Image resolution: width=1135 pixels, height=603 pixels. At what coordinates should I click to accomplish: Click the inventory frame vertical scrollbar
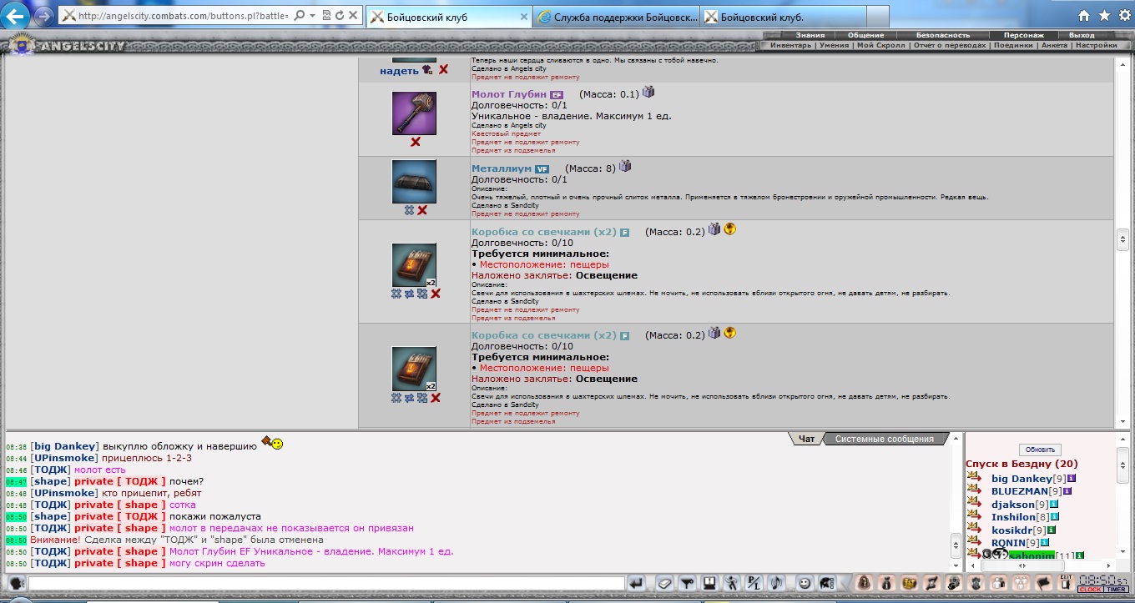pyautogui.click(x=1122, y=240)
